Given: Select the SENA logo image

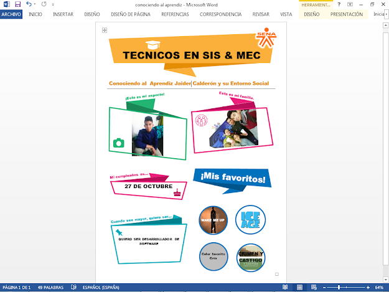Looking at the screenshot, I should coord(266,37).
